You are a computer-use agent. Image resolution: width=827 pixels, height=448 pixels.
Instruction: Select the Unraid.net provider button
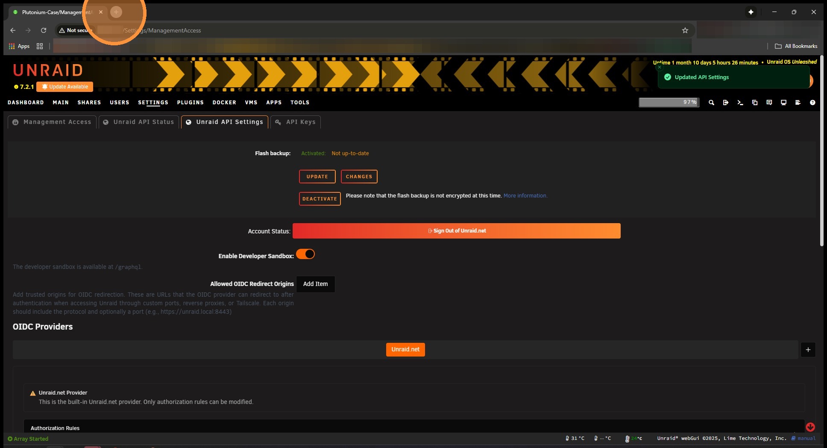[405, 350]
